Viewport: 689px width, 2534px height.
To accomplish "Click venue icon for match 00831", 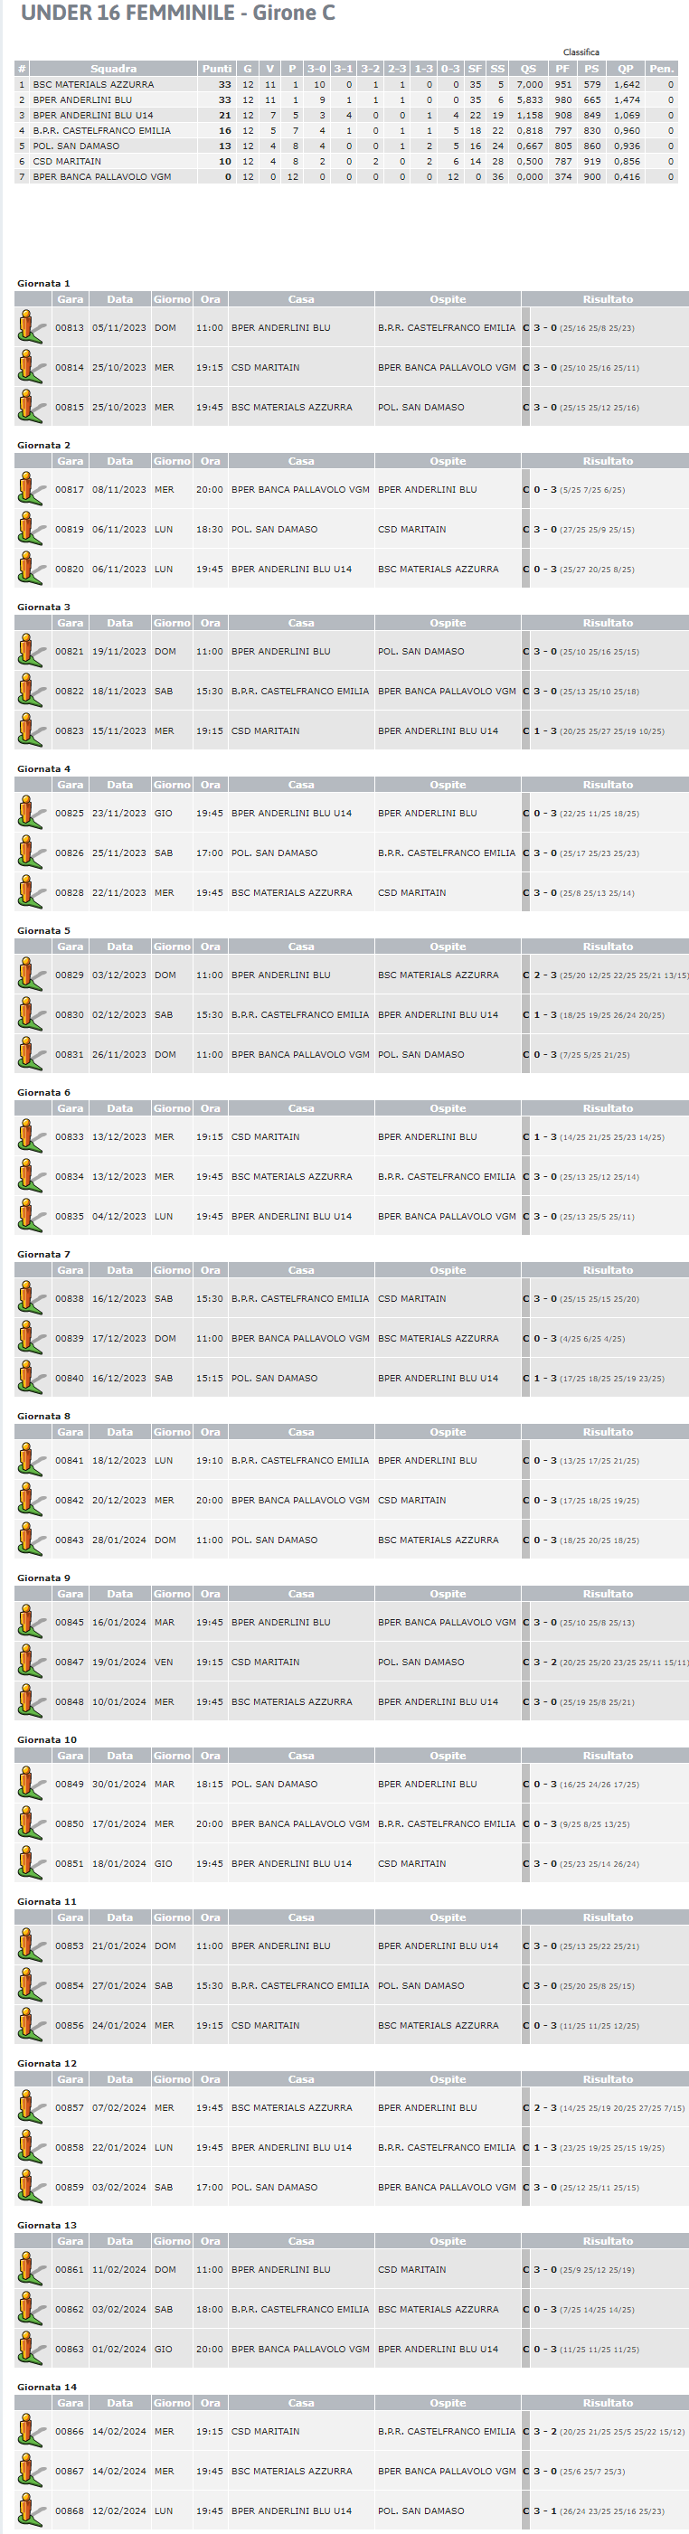I will click(32, 1054).
